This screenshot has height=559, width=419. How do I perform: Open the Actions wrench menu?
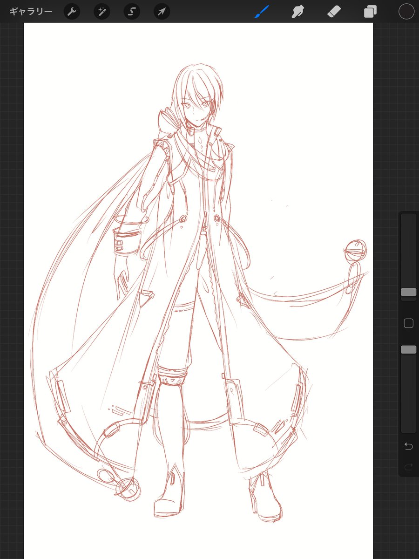pos(72,12)
